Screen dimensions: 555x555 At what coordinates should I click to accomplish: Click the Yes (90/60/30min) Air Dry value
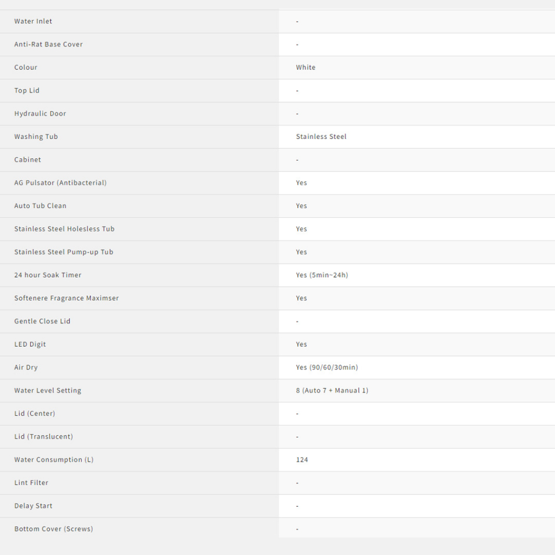pos(327,367)
